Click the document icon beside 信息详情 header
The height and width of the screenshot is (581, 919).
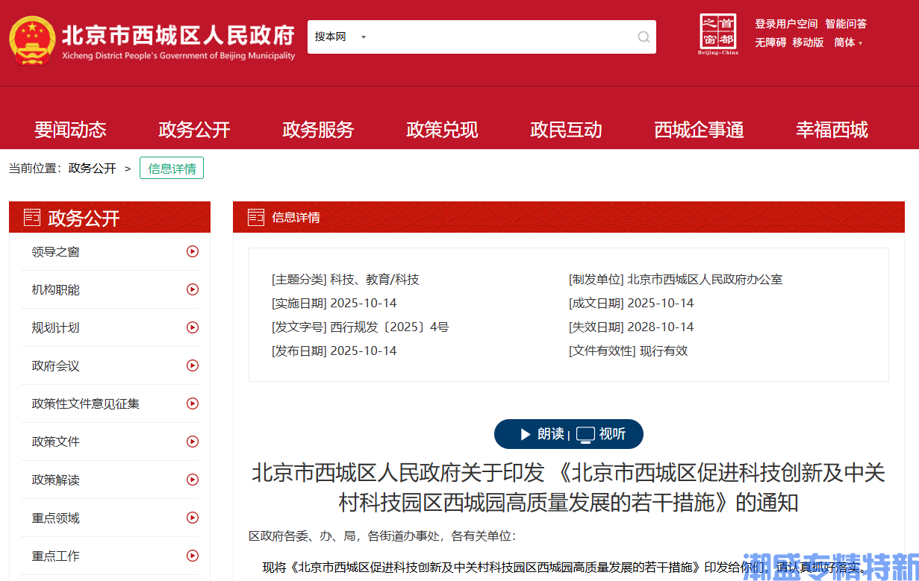[256, 217]
